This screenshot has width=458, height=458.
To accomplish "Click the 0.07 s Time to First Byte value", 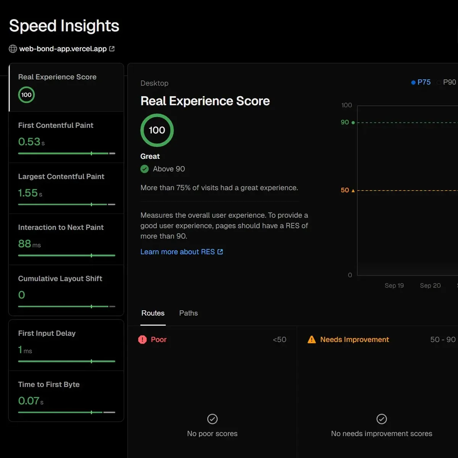I will click(x=31, y=401).
